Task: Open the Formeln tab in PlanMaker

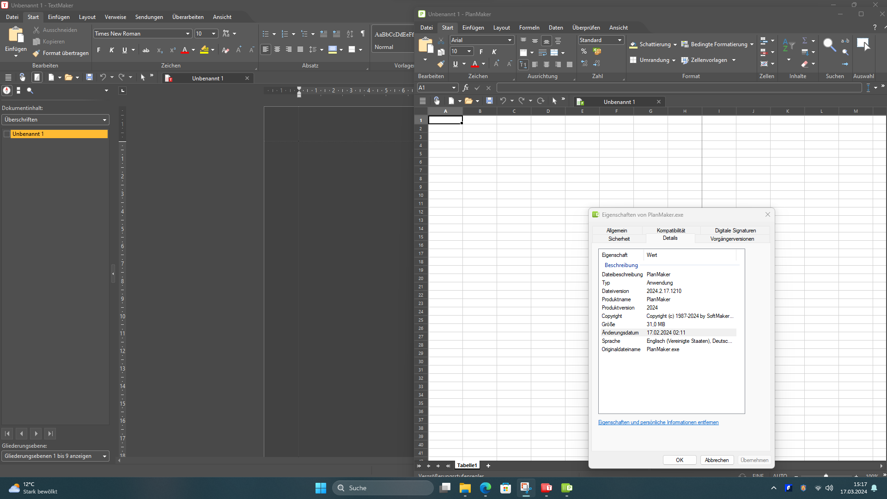Action: coord(529,28)
